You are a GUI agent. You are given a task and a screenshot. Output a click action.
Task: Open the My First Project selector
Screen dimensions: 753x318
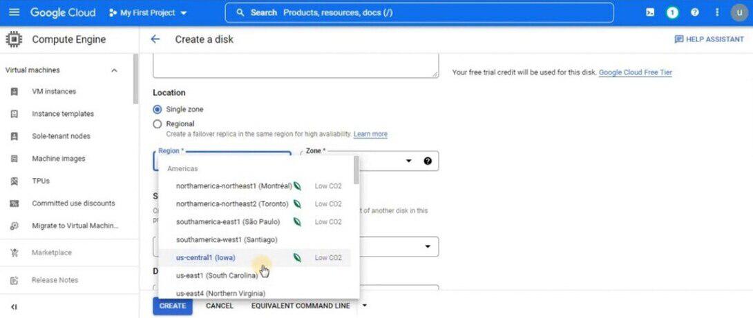click(148, 13)
